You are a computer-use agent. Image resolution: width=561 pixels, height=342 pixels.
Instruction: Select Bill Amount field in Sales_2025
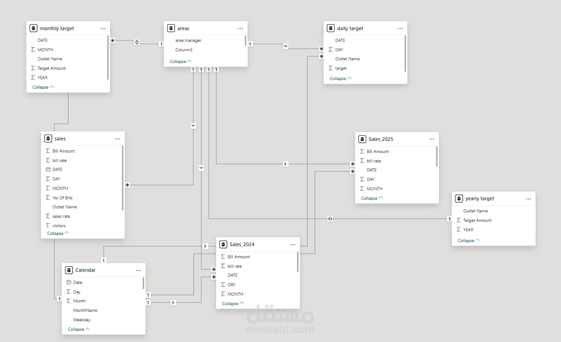point(378,152)
